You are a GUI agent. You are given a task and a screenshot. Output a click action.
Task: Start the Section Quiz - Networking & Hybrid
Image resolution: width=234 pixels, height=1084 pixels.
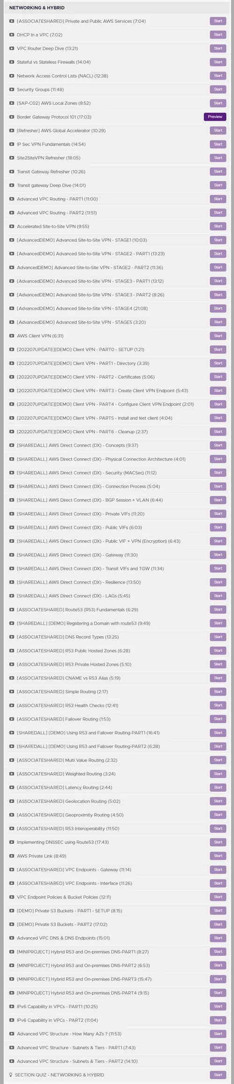(218, 1075)
